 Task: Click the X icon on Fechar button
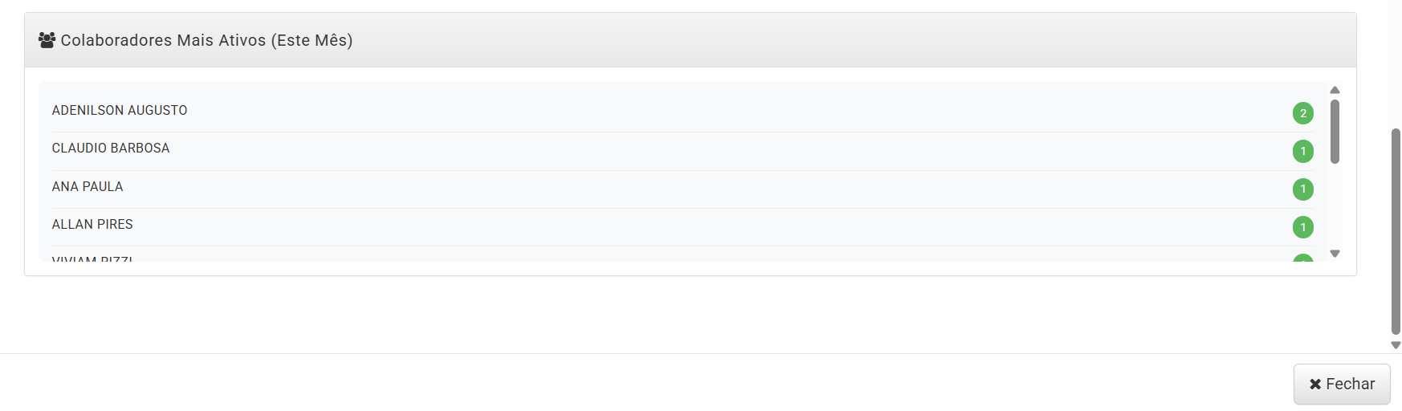pyautogui.click(x=1315, y=385)
